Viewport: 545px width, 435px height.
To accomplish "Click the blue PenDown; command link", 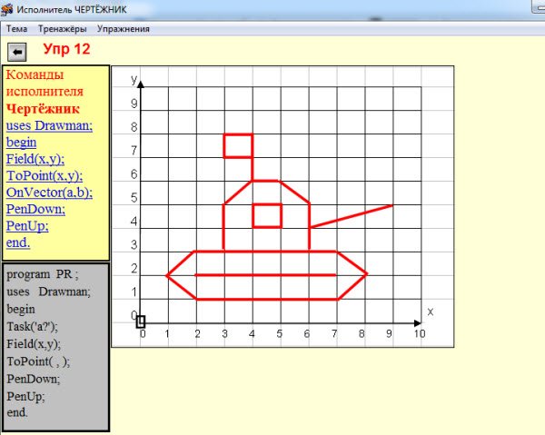I will point(35,209).
